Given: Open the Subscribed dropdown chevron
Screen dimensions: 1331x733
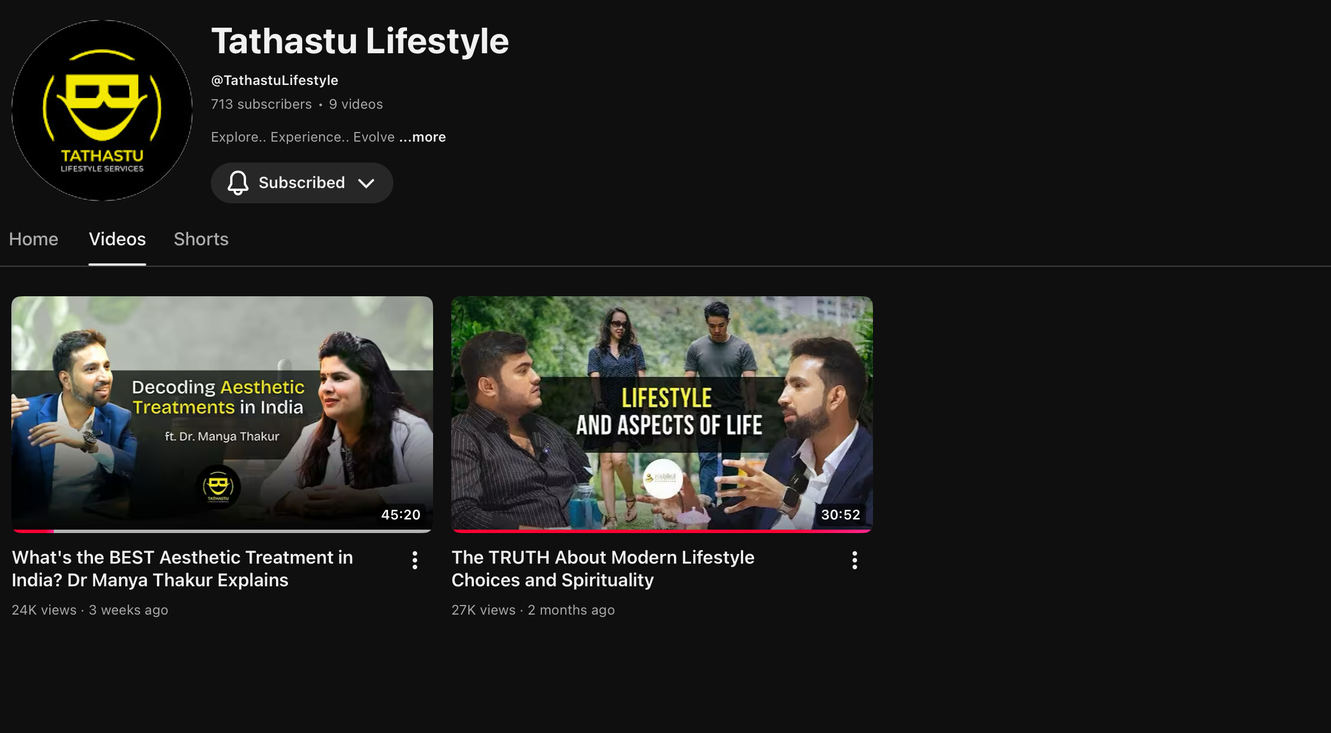Looking at the screenshot, I should 366,183.
